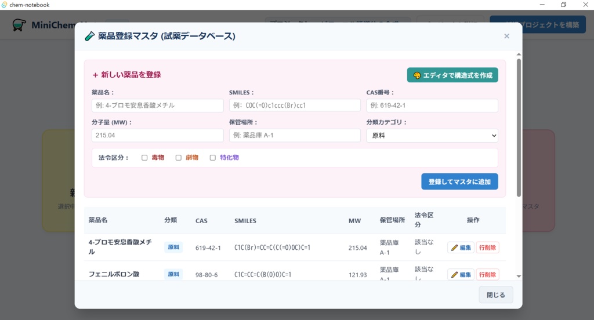The width and height of the screenshot is (594, 320).
Task: Click the 閉じる button
Action: point(496,294)
